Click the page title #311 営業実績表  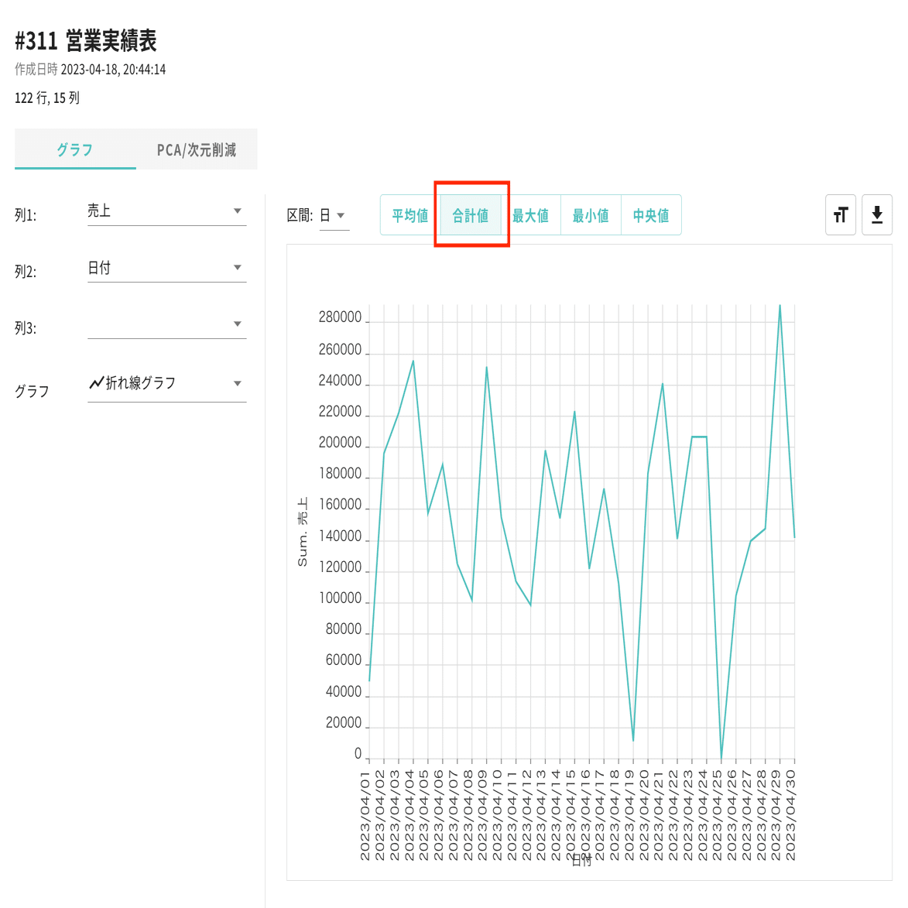(x=86, y=41)
